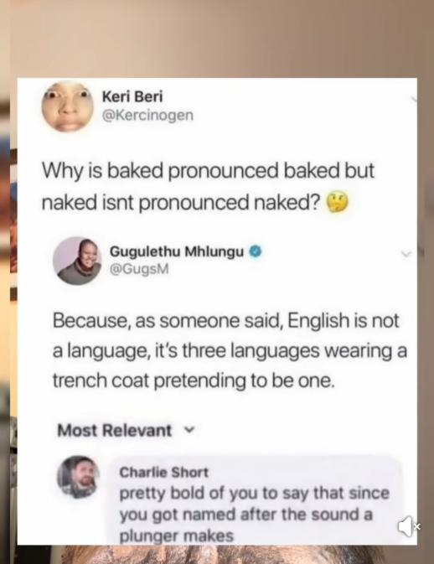
Task: Click the small x beside the speaker icon
Action: 416,526
